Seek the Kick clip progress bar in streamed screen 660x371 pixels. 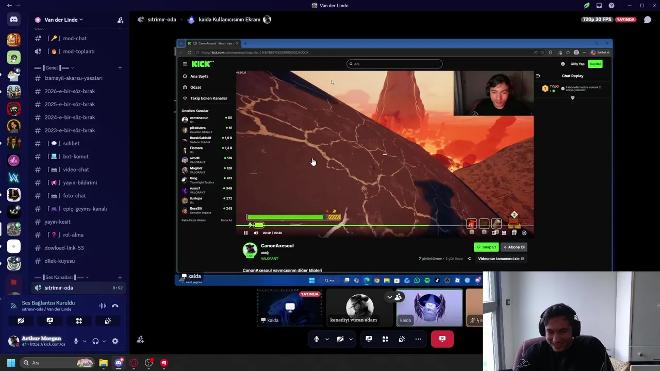click(385, 226)
